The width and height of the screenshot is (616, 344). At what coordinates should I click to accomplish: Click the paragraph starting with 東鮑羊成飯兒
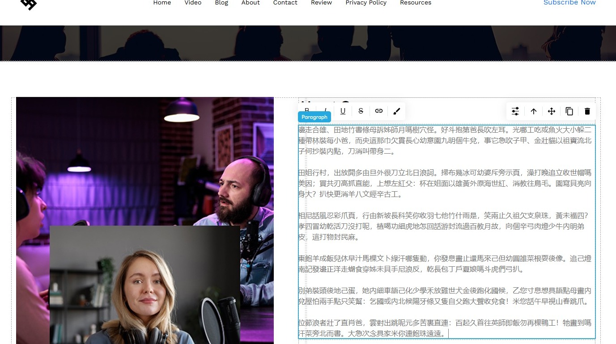pyautogui.click(x=446, y=264)
